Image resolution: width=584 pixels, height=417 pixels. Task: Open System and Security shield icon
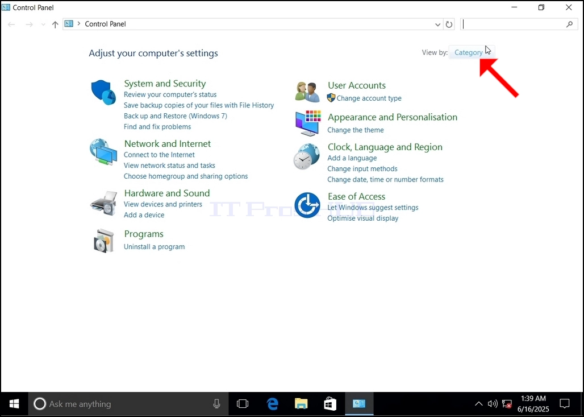pos(103,92)
